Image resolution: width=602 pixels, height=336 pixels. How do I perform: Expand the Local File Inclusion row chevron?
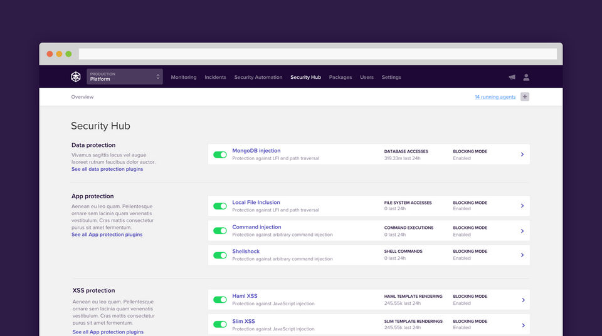tap(522, 206)
